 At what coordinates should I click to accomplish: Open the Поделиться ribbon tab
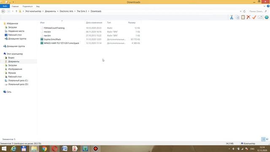click(x=27, y=6)
